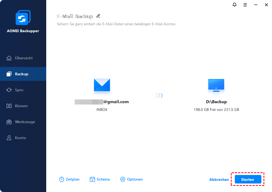Open the notifications bell
Viewport: 272px width, 192px height.
(234, 5)
